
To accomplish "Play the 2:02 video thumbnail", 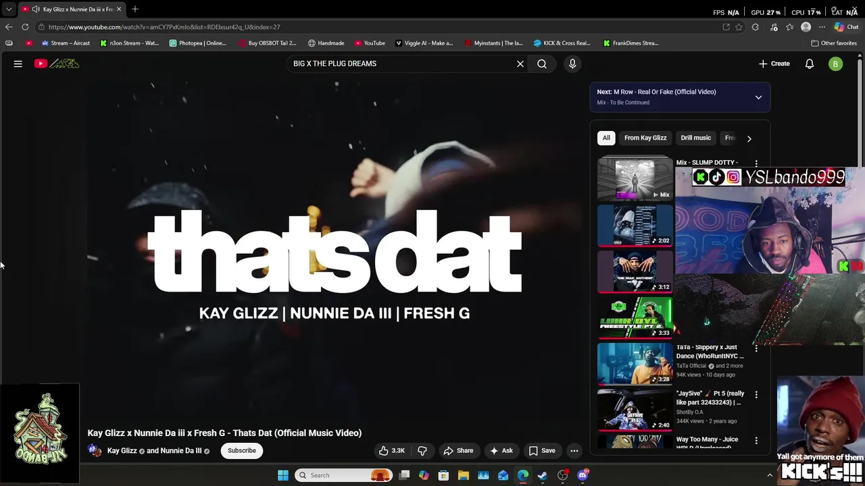I will click(635, 225).
